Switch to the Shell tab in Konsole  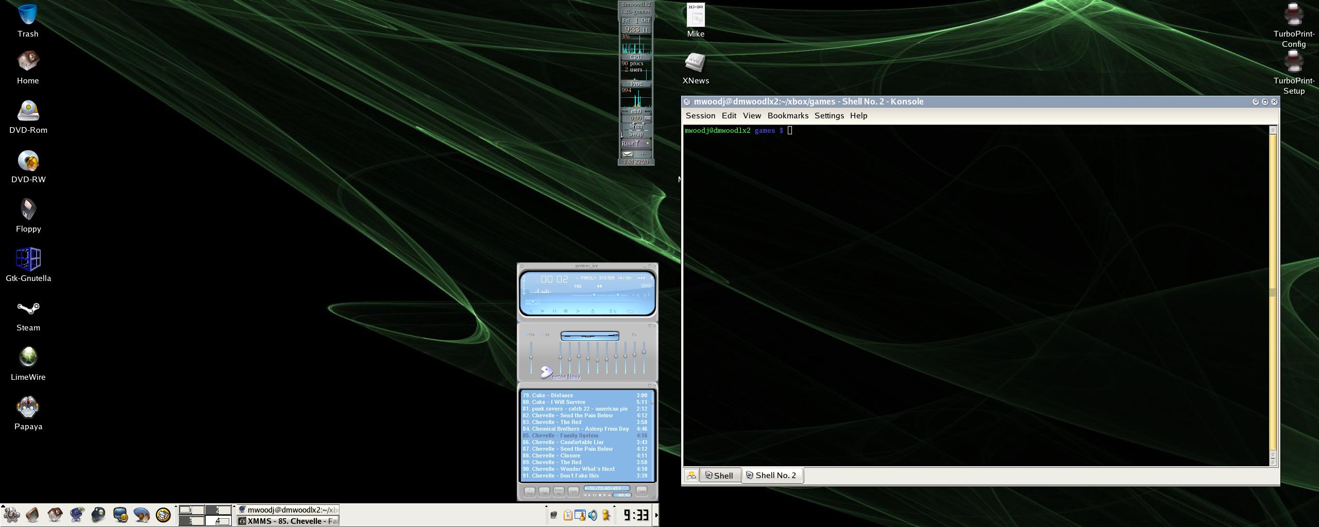pos(719,476)
